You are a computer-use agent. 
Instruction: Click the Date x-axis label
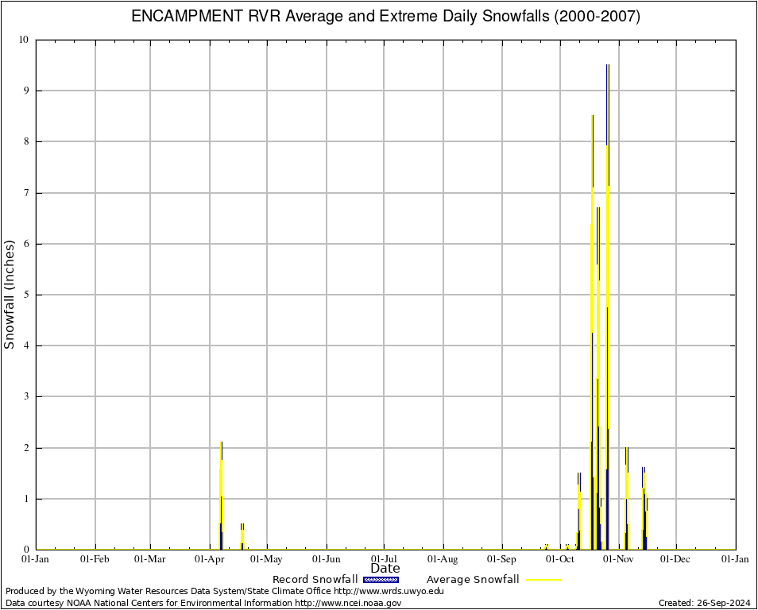(x=385, y=568)
